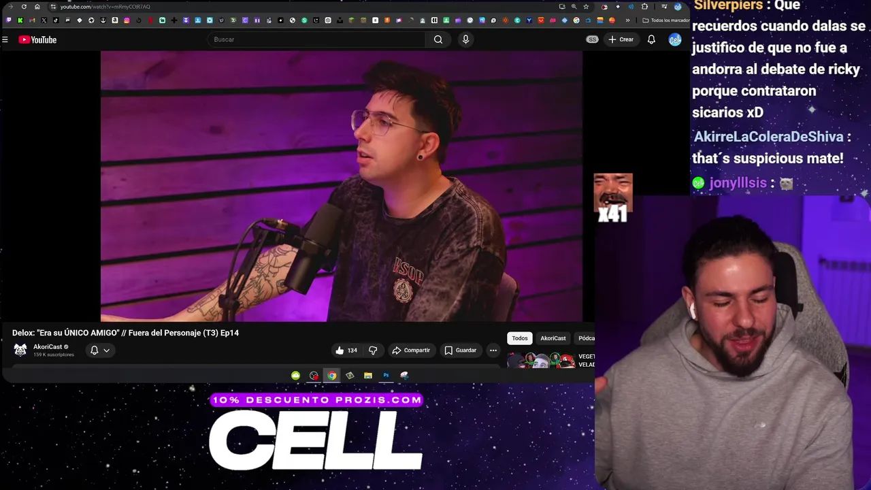871x490 pixels.
Task: Open the three-dot more actions menu
Action: point(493,350)
